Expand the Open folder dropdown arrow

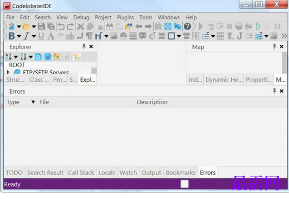[34, 26]
